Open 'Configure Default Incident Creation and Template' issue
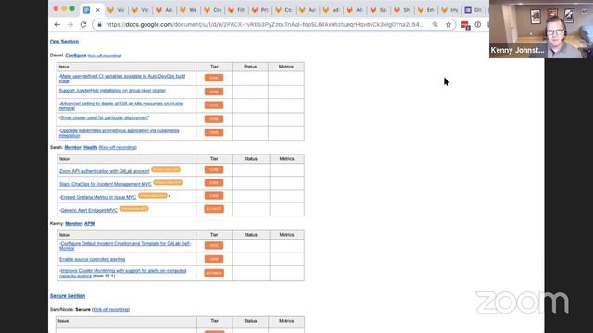The height and width of the screenshot is (333, 593). (x=125, y=246)
